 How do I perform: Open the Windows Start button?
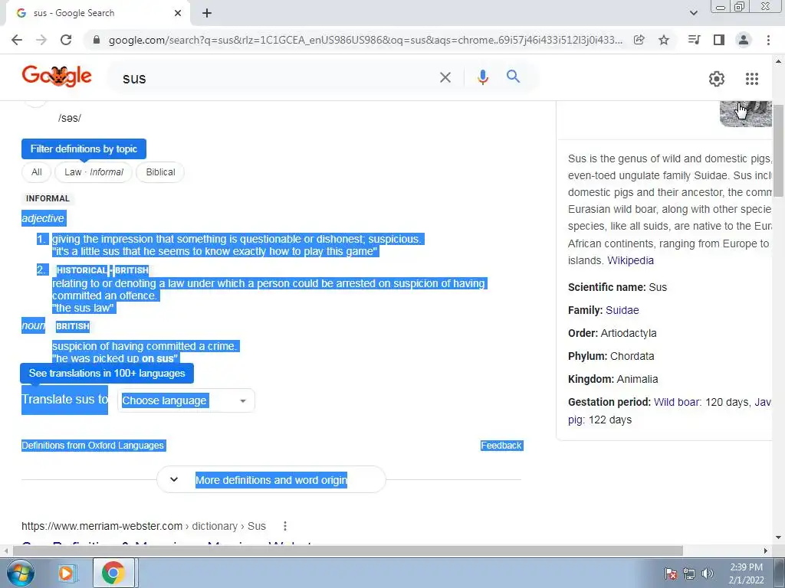21,573
